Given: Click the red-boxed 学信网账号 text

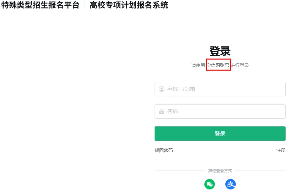Looking at the screenshot, I should click(x=218, y=65).
